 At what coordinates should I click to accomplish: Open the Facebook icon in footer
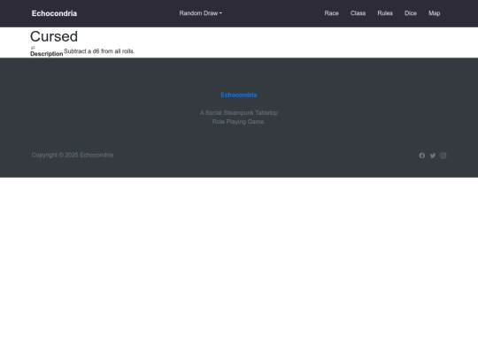point(421,156)
